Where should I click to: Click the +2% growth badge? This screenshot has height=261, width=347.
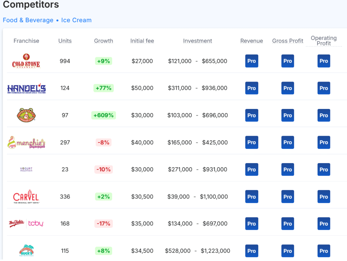(x=104, y=196)
